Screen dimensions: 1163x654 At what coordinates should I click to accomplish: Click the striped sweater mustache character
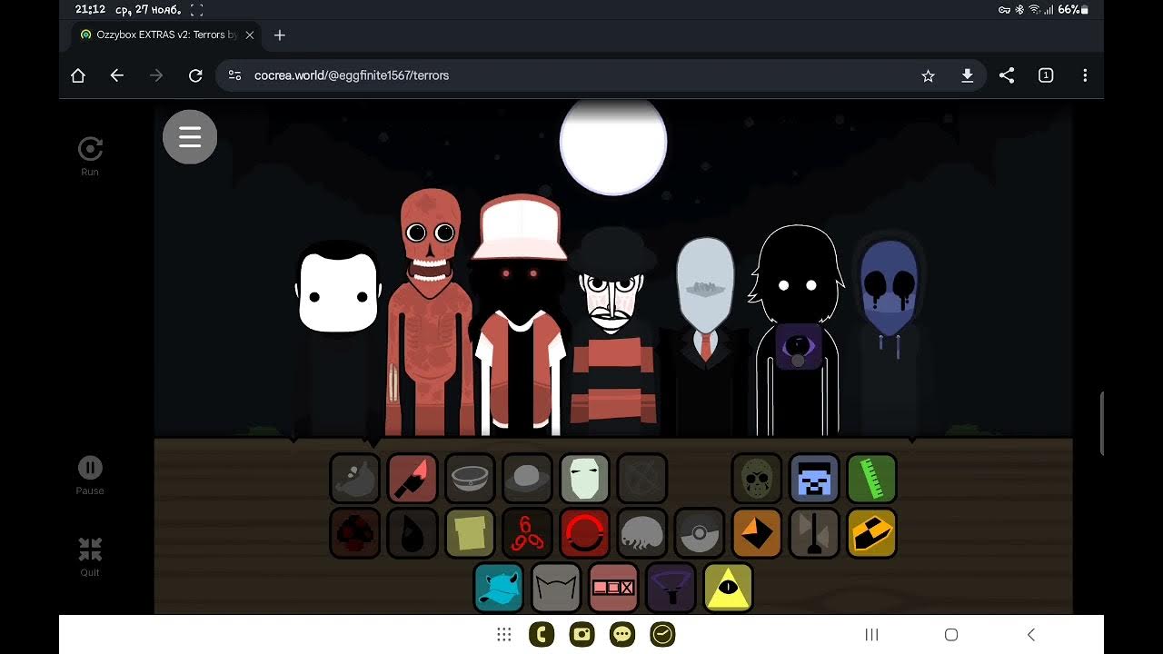click(x=612, y=332)
